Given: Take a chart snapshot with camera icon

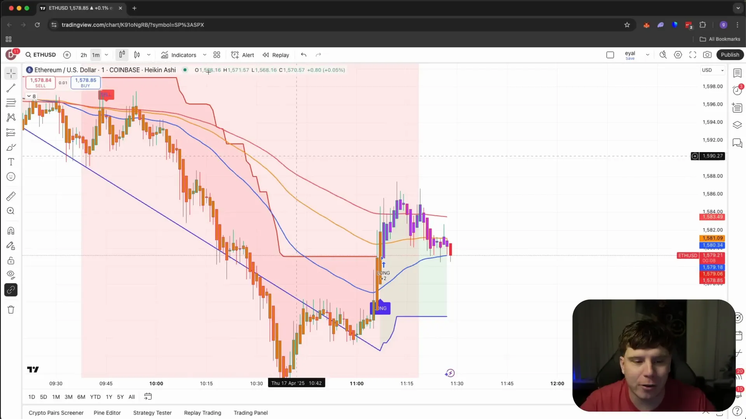Looking at the screenshot, I should click(708, 55).
